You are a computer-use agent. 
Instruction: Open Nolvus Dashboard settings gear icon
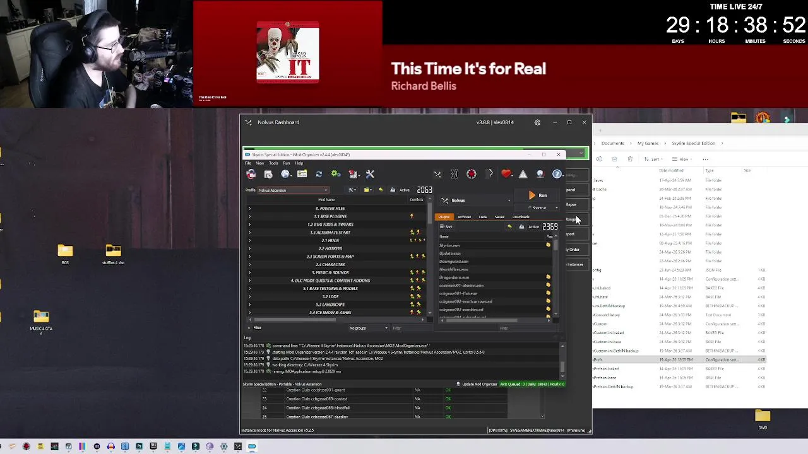pyautogui.click(x=537, y=122)
